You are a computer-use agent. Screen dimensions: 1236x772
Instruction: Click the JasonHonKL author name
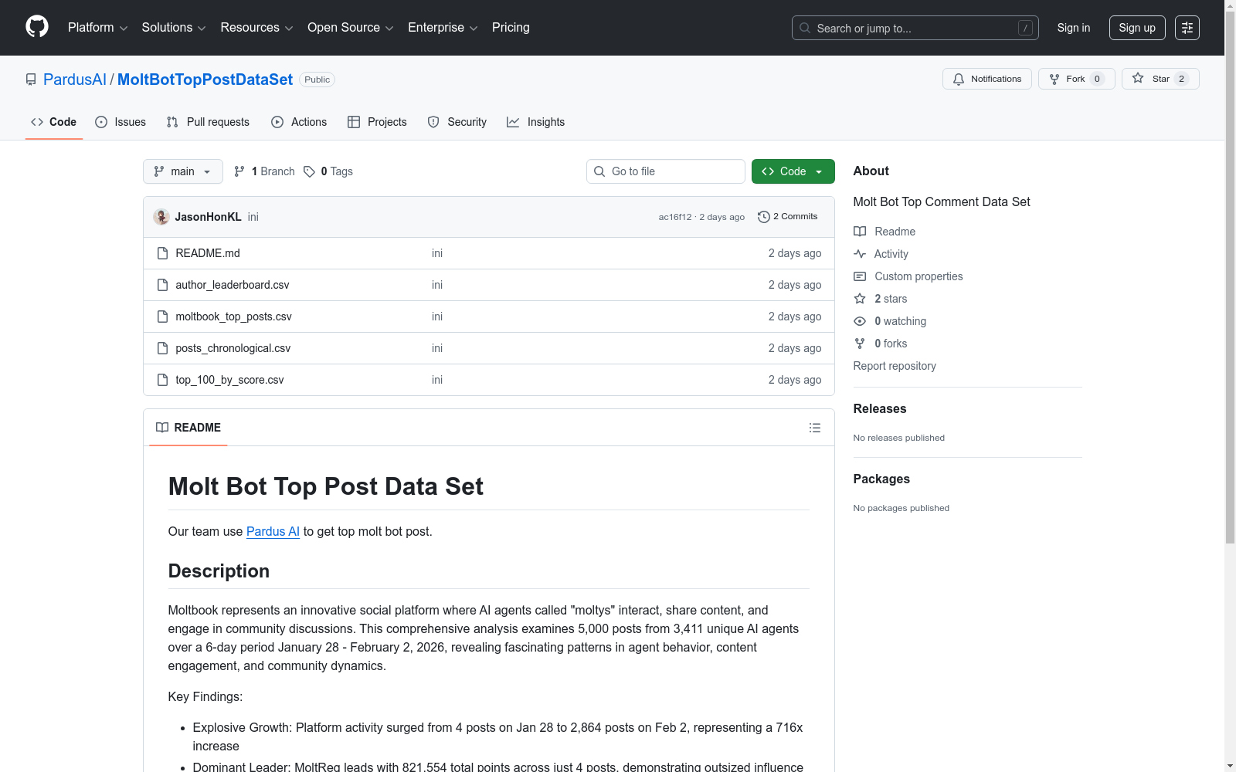click(x=208, y=217)
